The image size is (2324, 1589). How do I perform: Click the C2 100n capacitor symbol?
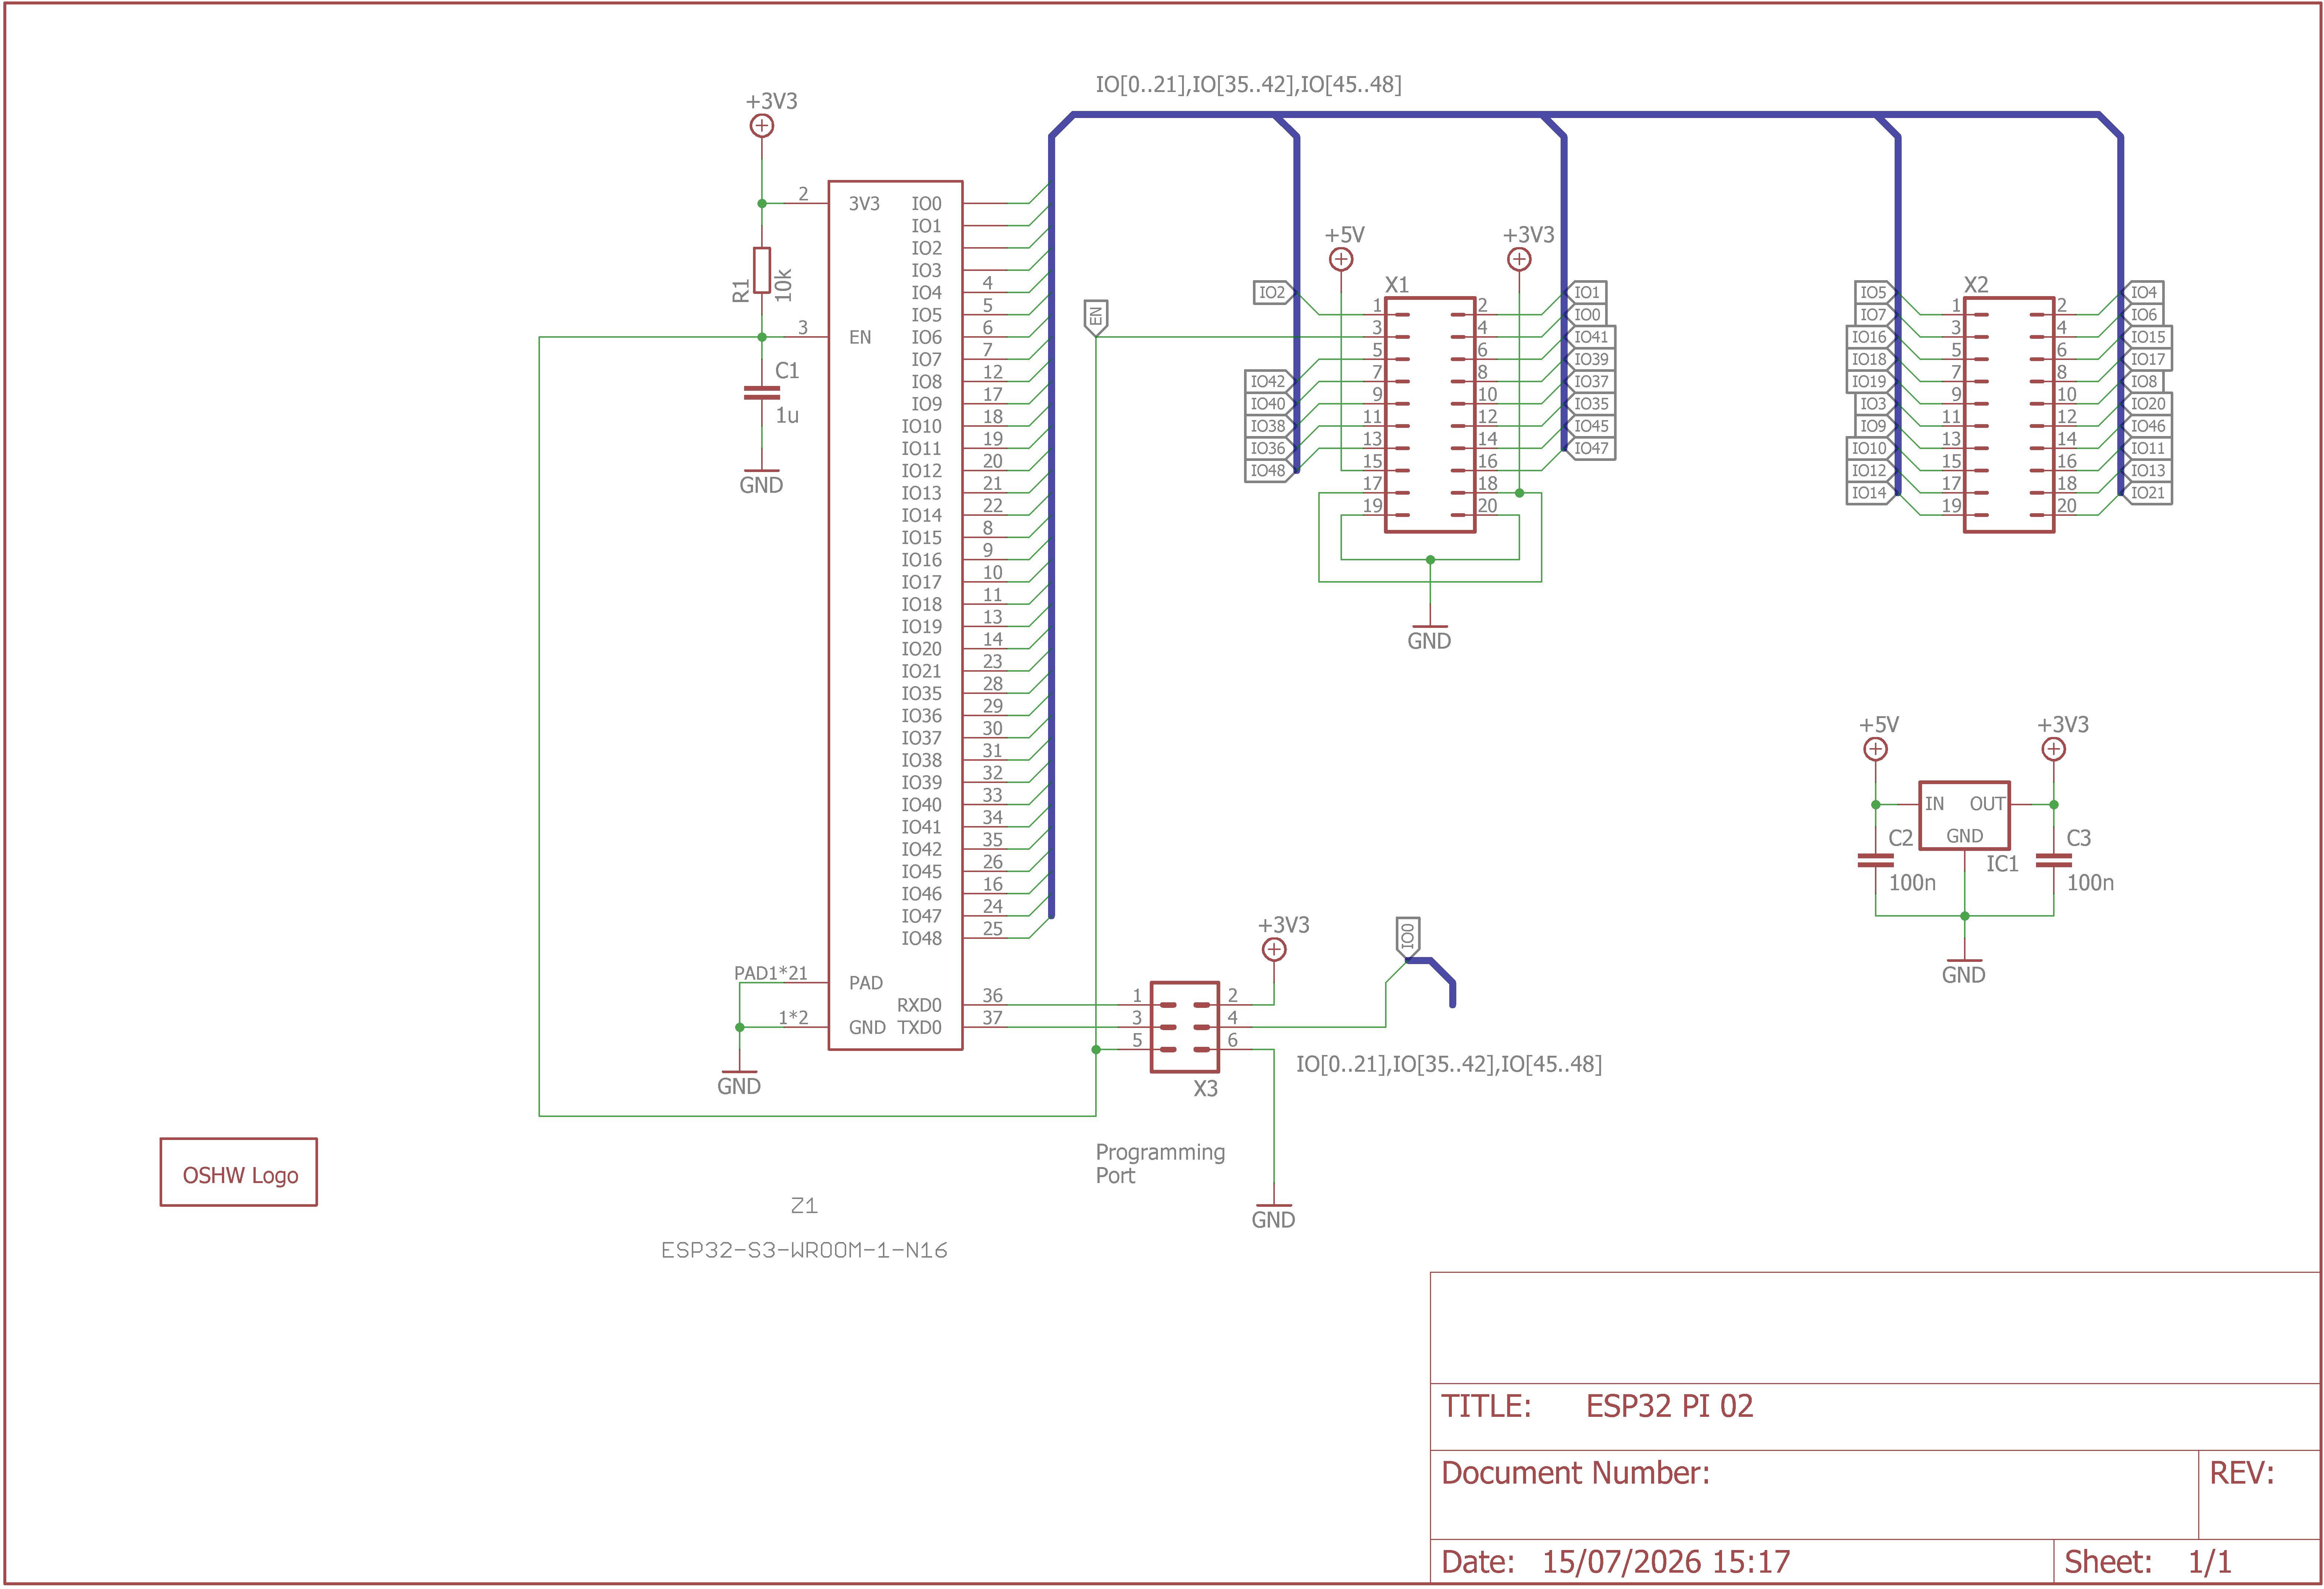pos(1875,860)
